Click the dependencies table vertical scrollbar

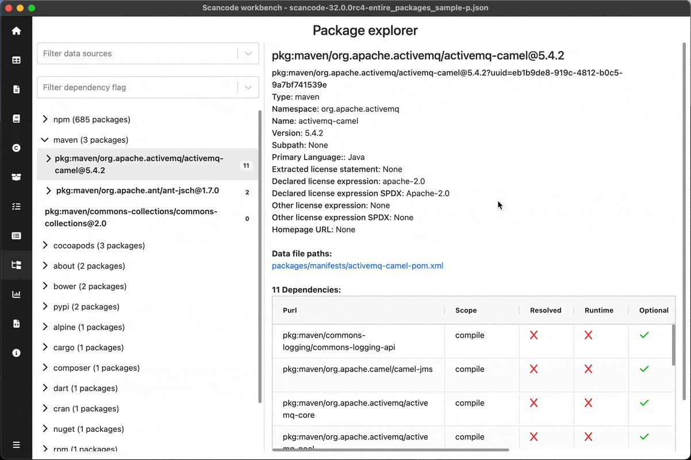click(x=674, y=345)
